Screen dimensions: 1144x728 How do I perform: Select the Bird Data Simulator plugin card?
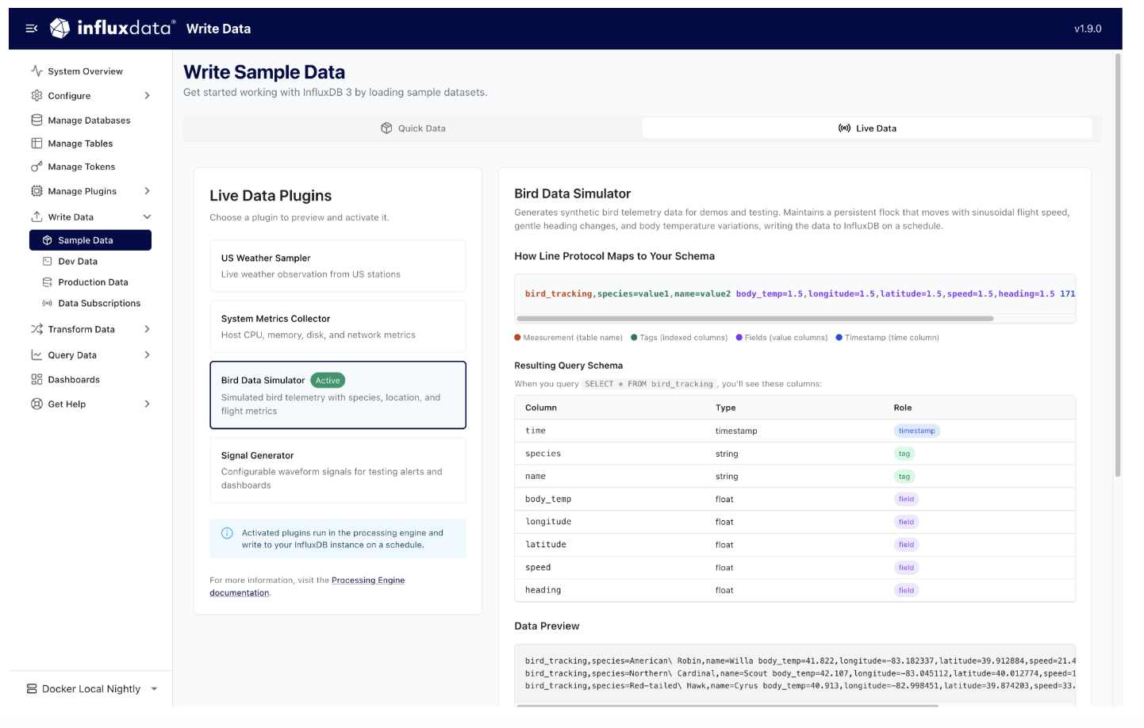tap(338, 395)
